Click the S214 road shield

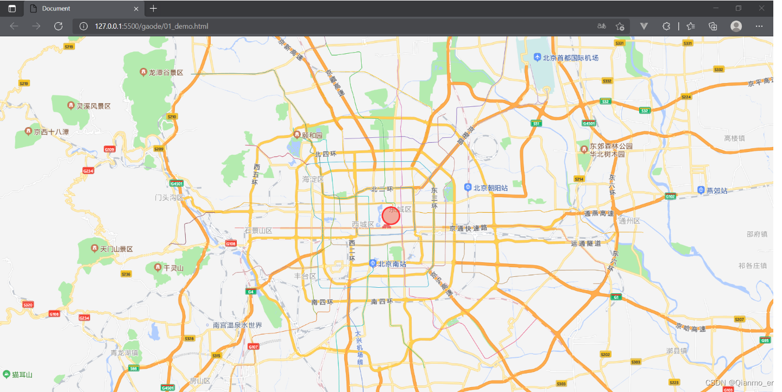[x=579, y=179]
